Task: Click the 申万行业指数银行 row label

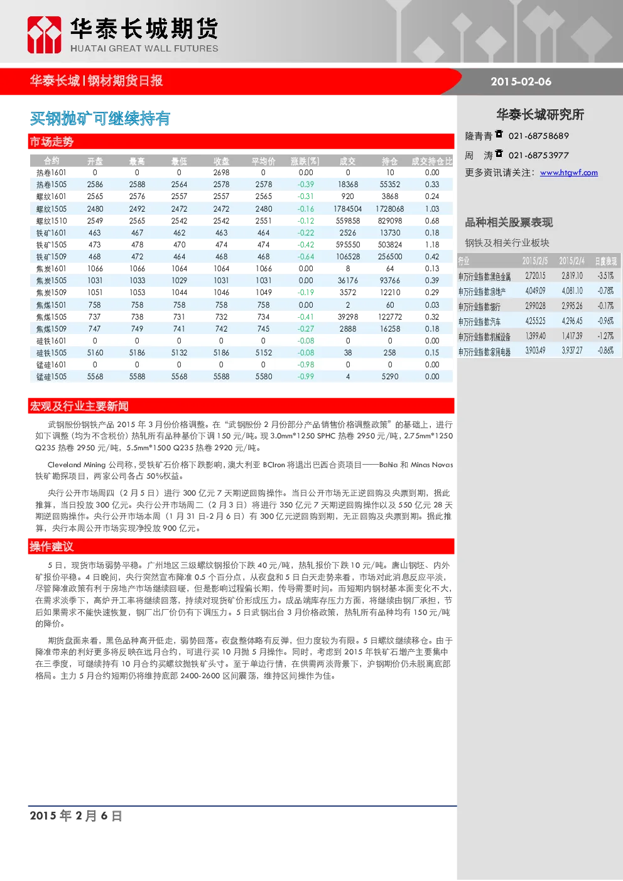Action: (479, 306)
